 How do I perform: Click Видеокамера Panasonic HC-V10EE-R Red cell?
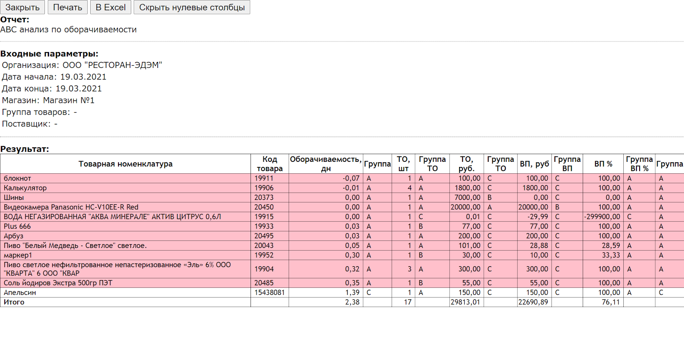tap(71, 207)
